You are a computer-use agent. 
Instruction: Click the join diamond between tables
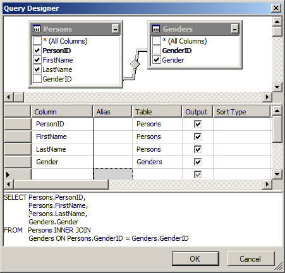(x=135, y=64)
